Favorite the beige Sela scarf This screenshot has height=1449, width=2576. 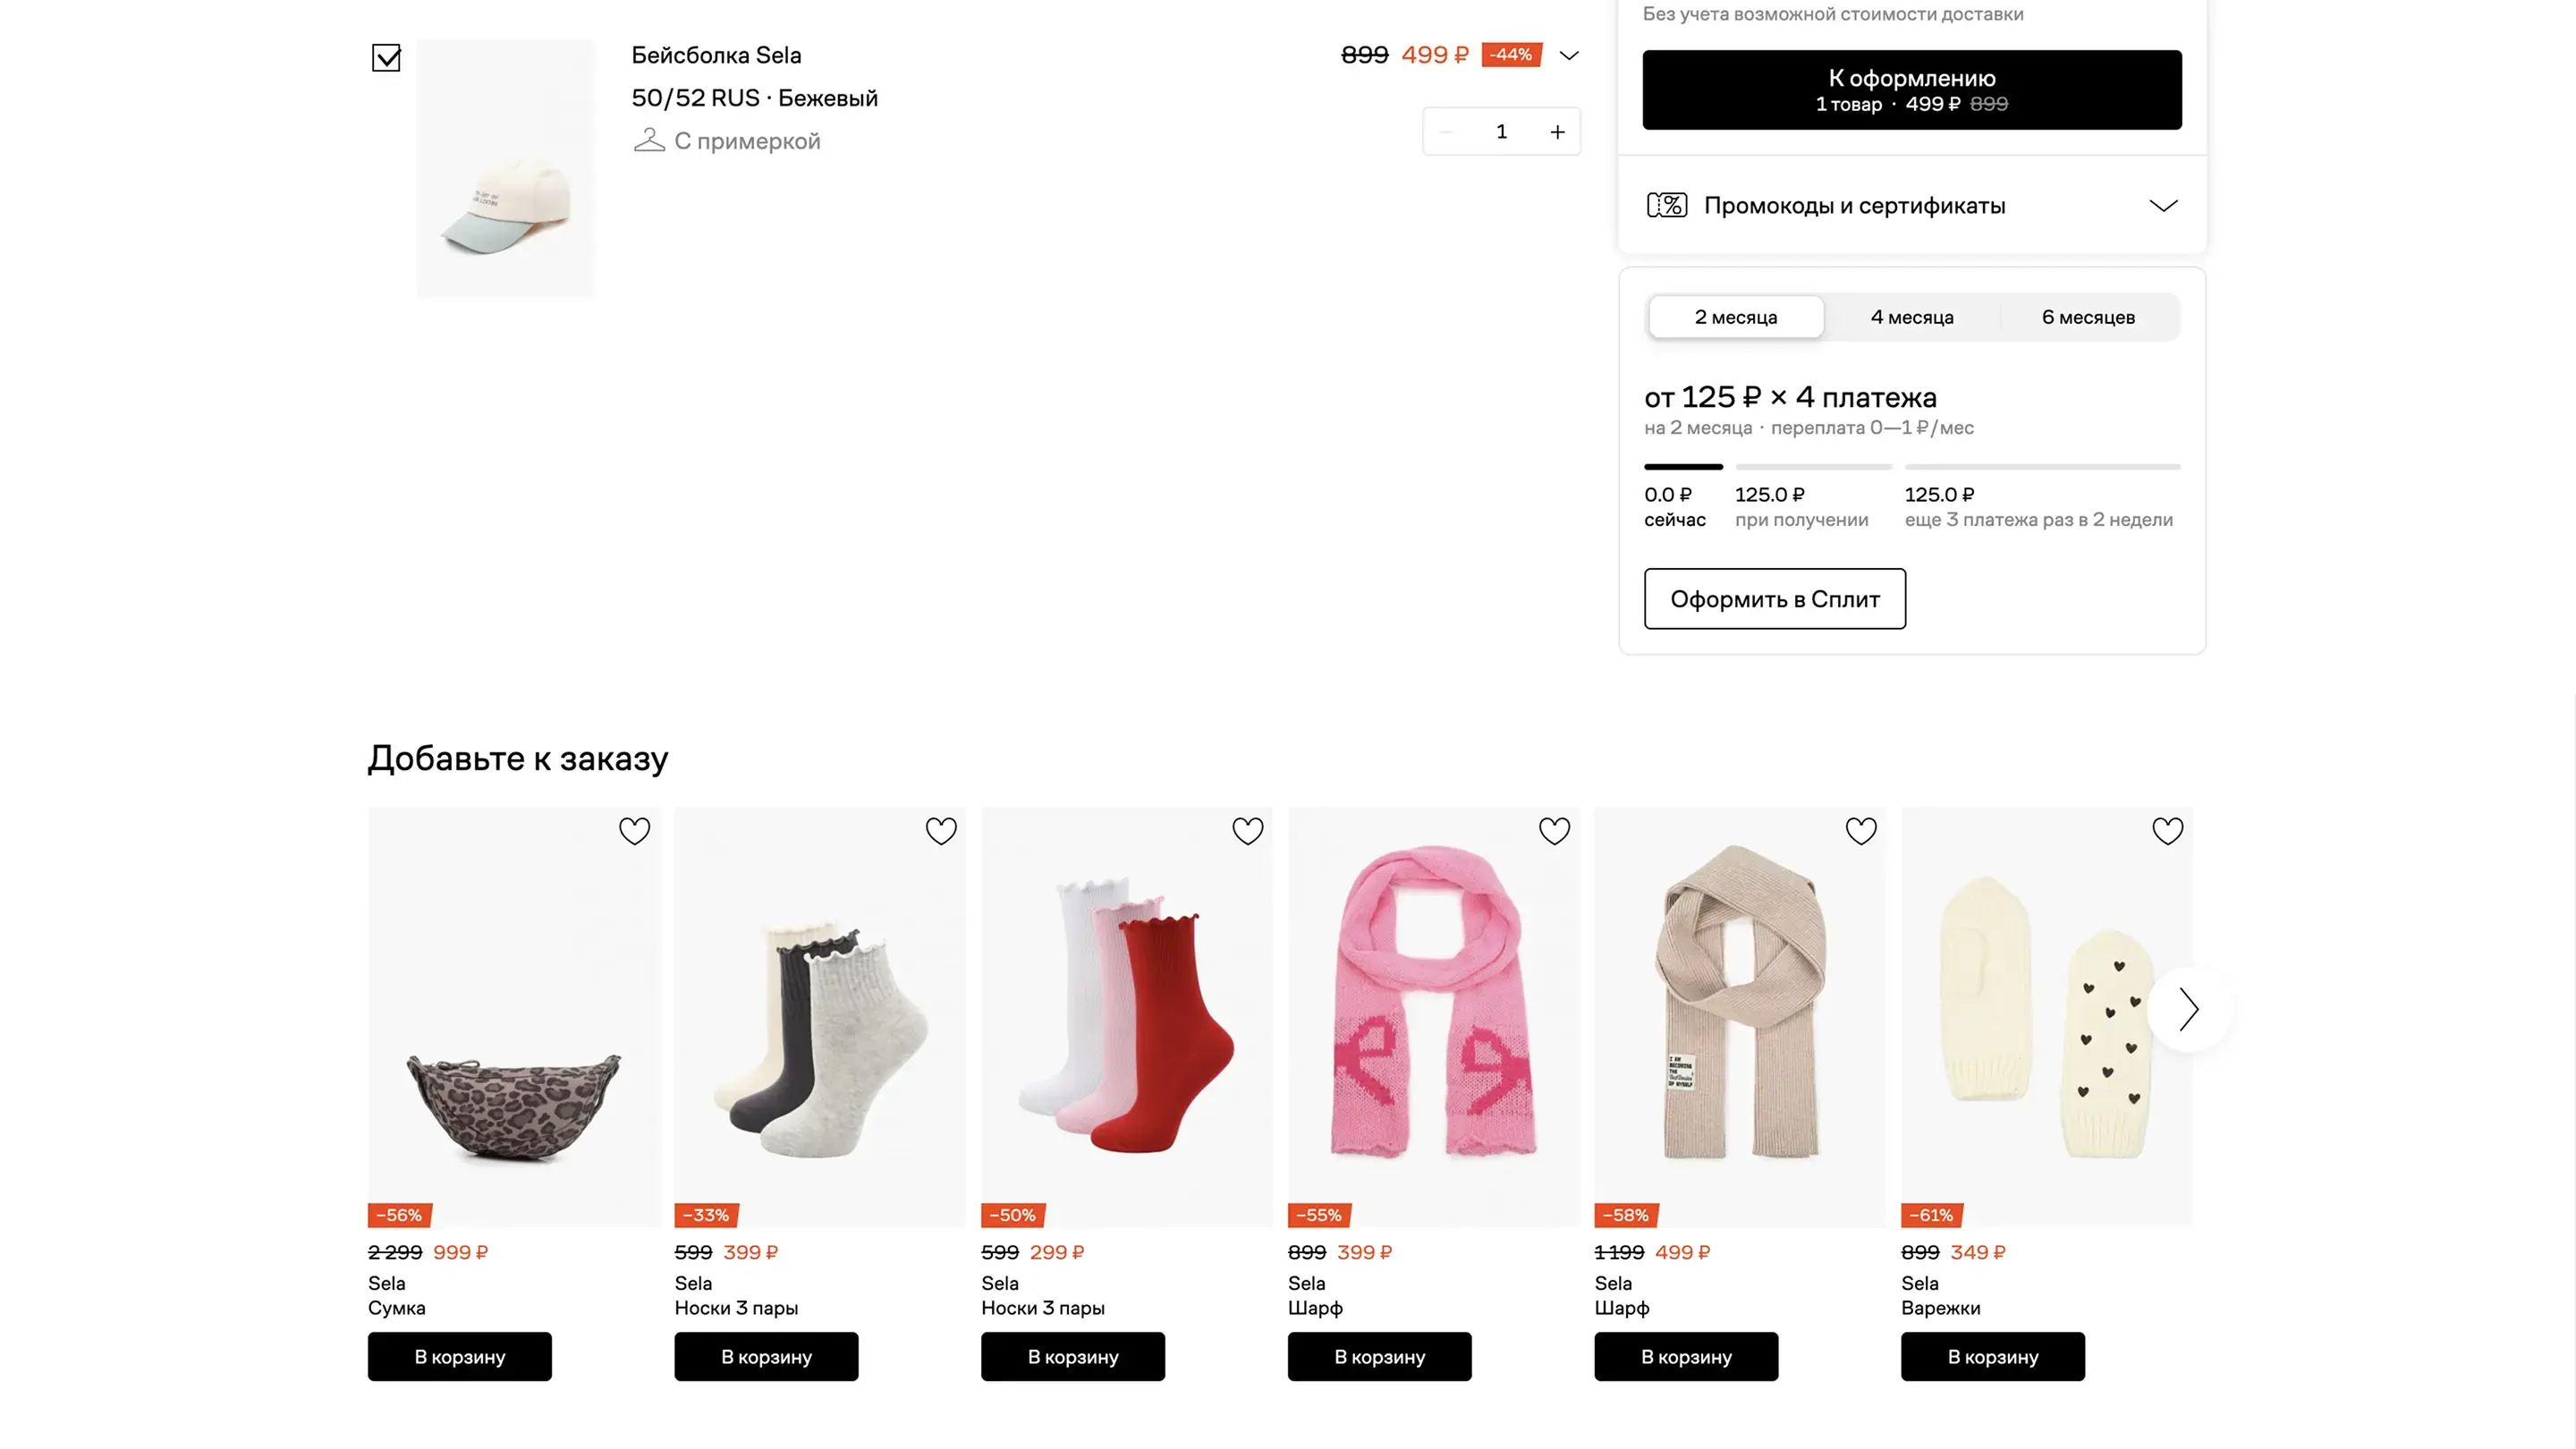(1861, 831)
